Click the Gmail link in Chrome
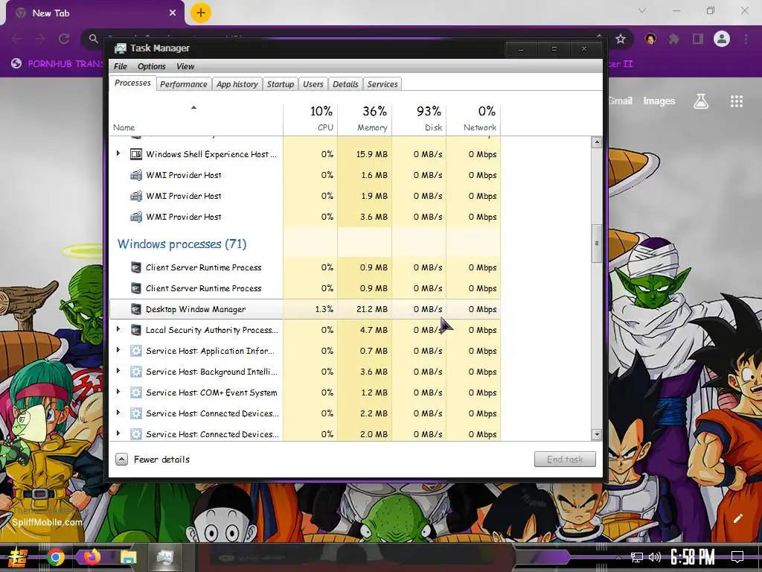Image resolution: width=762 pixels, height=572 pixels. (x=620, y=101)
